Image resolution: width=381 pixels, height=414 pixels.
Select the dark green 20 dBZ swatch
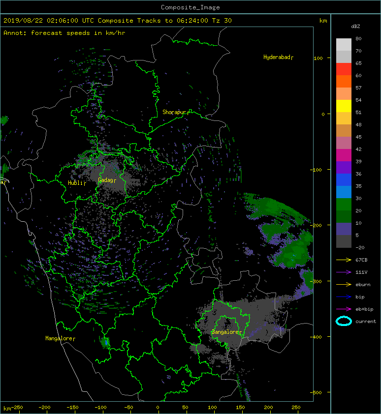coord(344,216)
